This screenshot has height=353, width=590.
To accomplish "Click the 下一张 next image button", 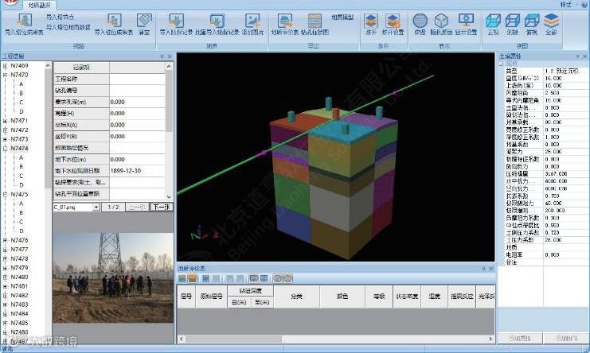I will (162, 207).
